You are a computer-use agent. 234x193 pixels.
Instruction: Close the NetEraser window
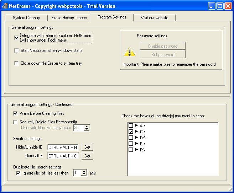(x=228, y=6)
